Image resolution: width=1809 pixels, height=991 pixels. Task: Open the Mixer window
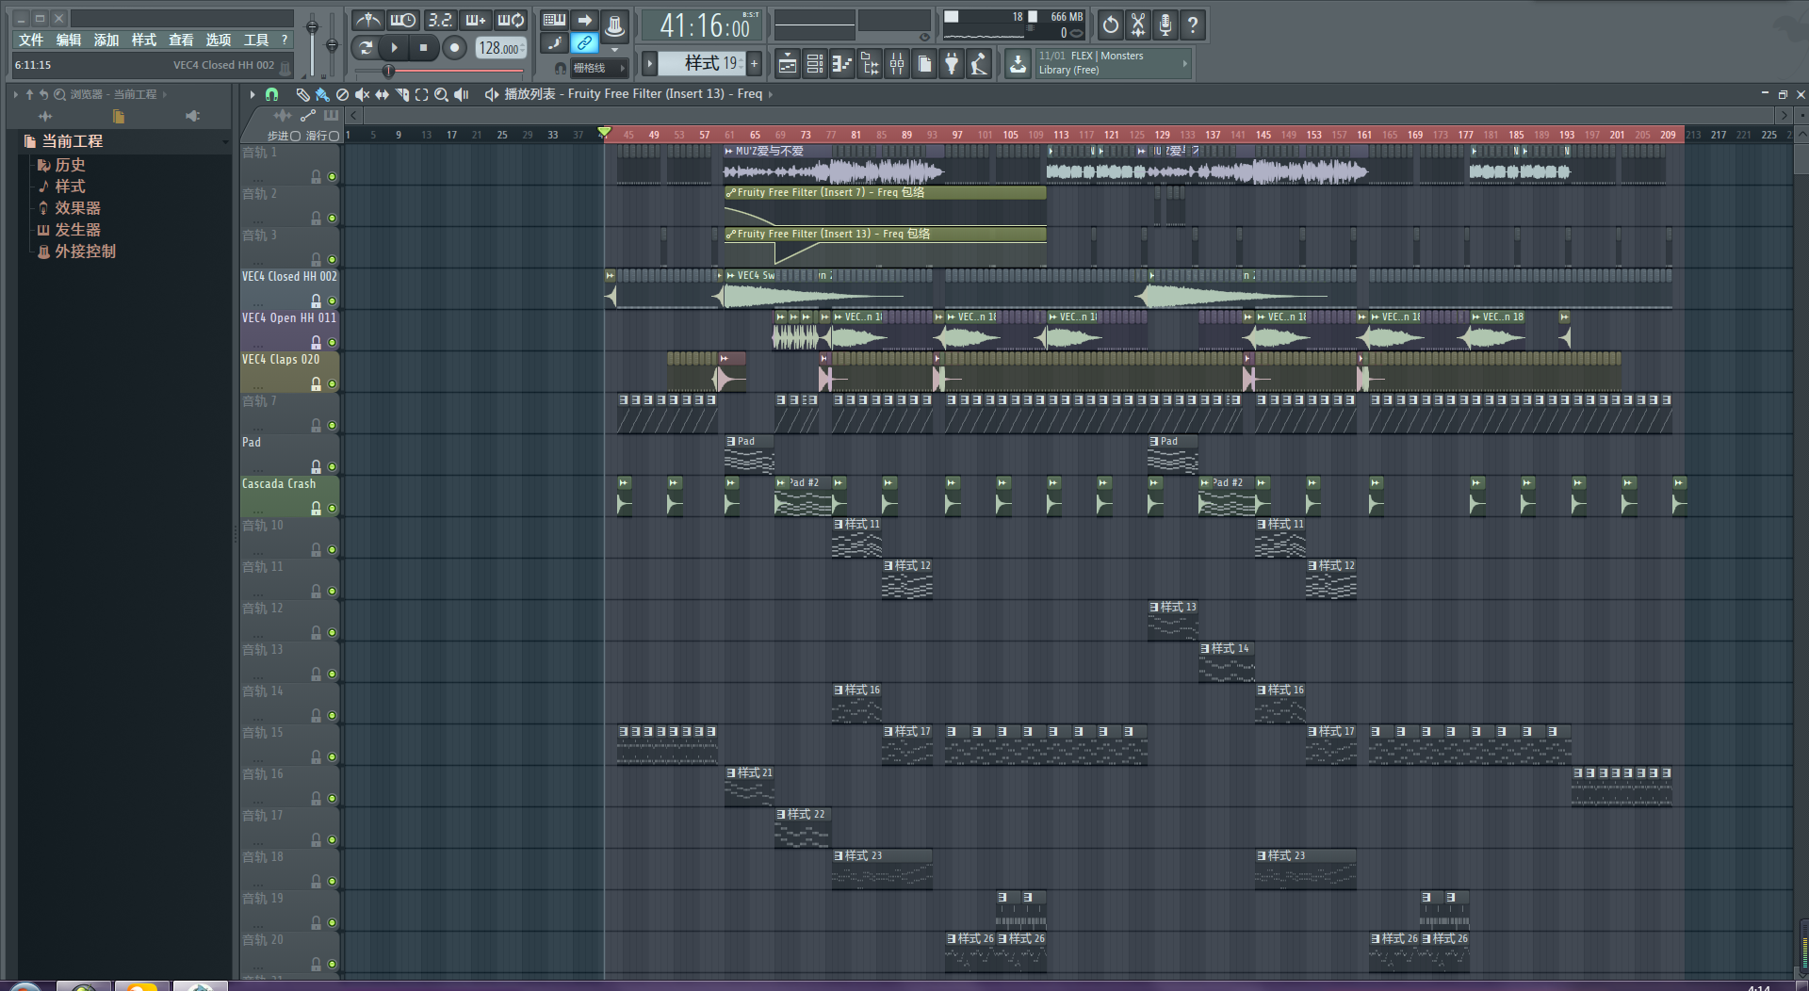(897, 64)
